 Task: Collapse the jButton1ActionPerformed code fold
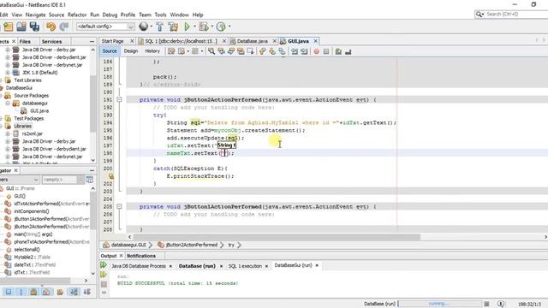tap(119, 206)
